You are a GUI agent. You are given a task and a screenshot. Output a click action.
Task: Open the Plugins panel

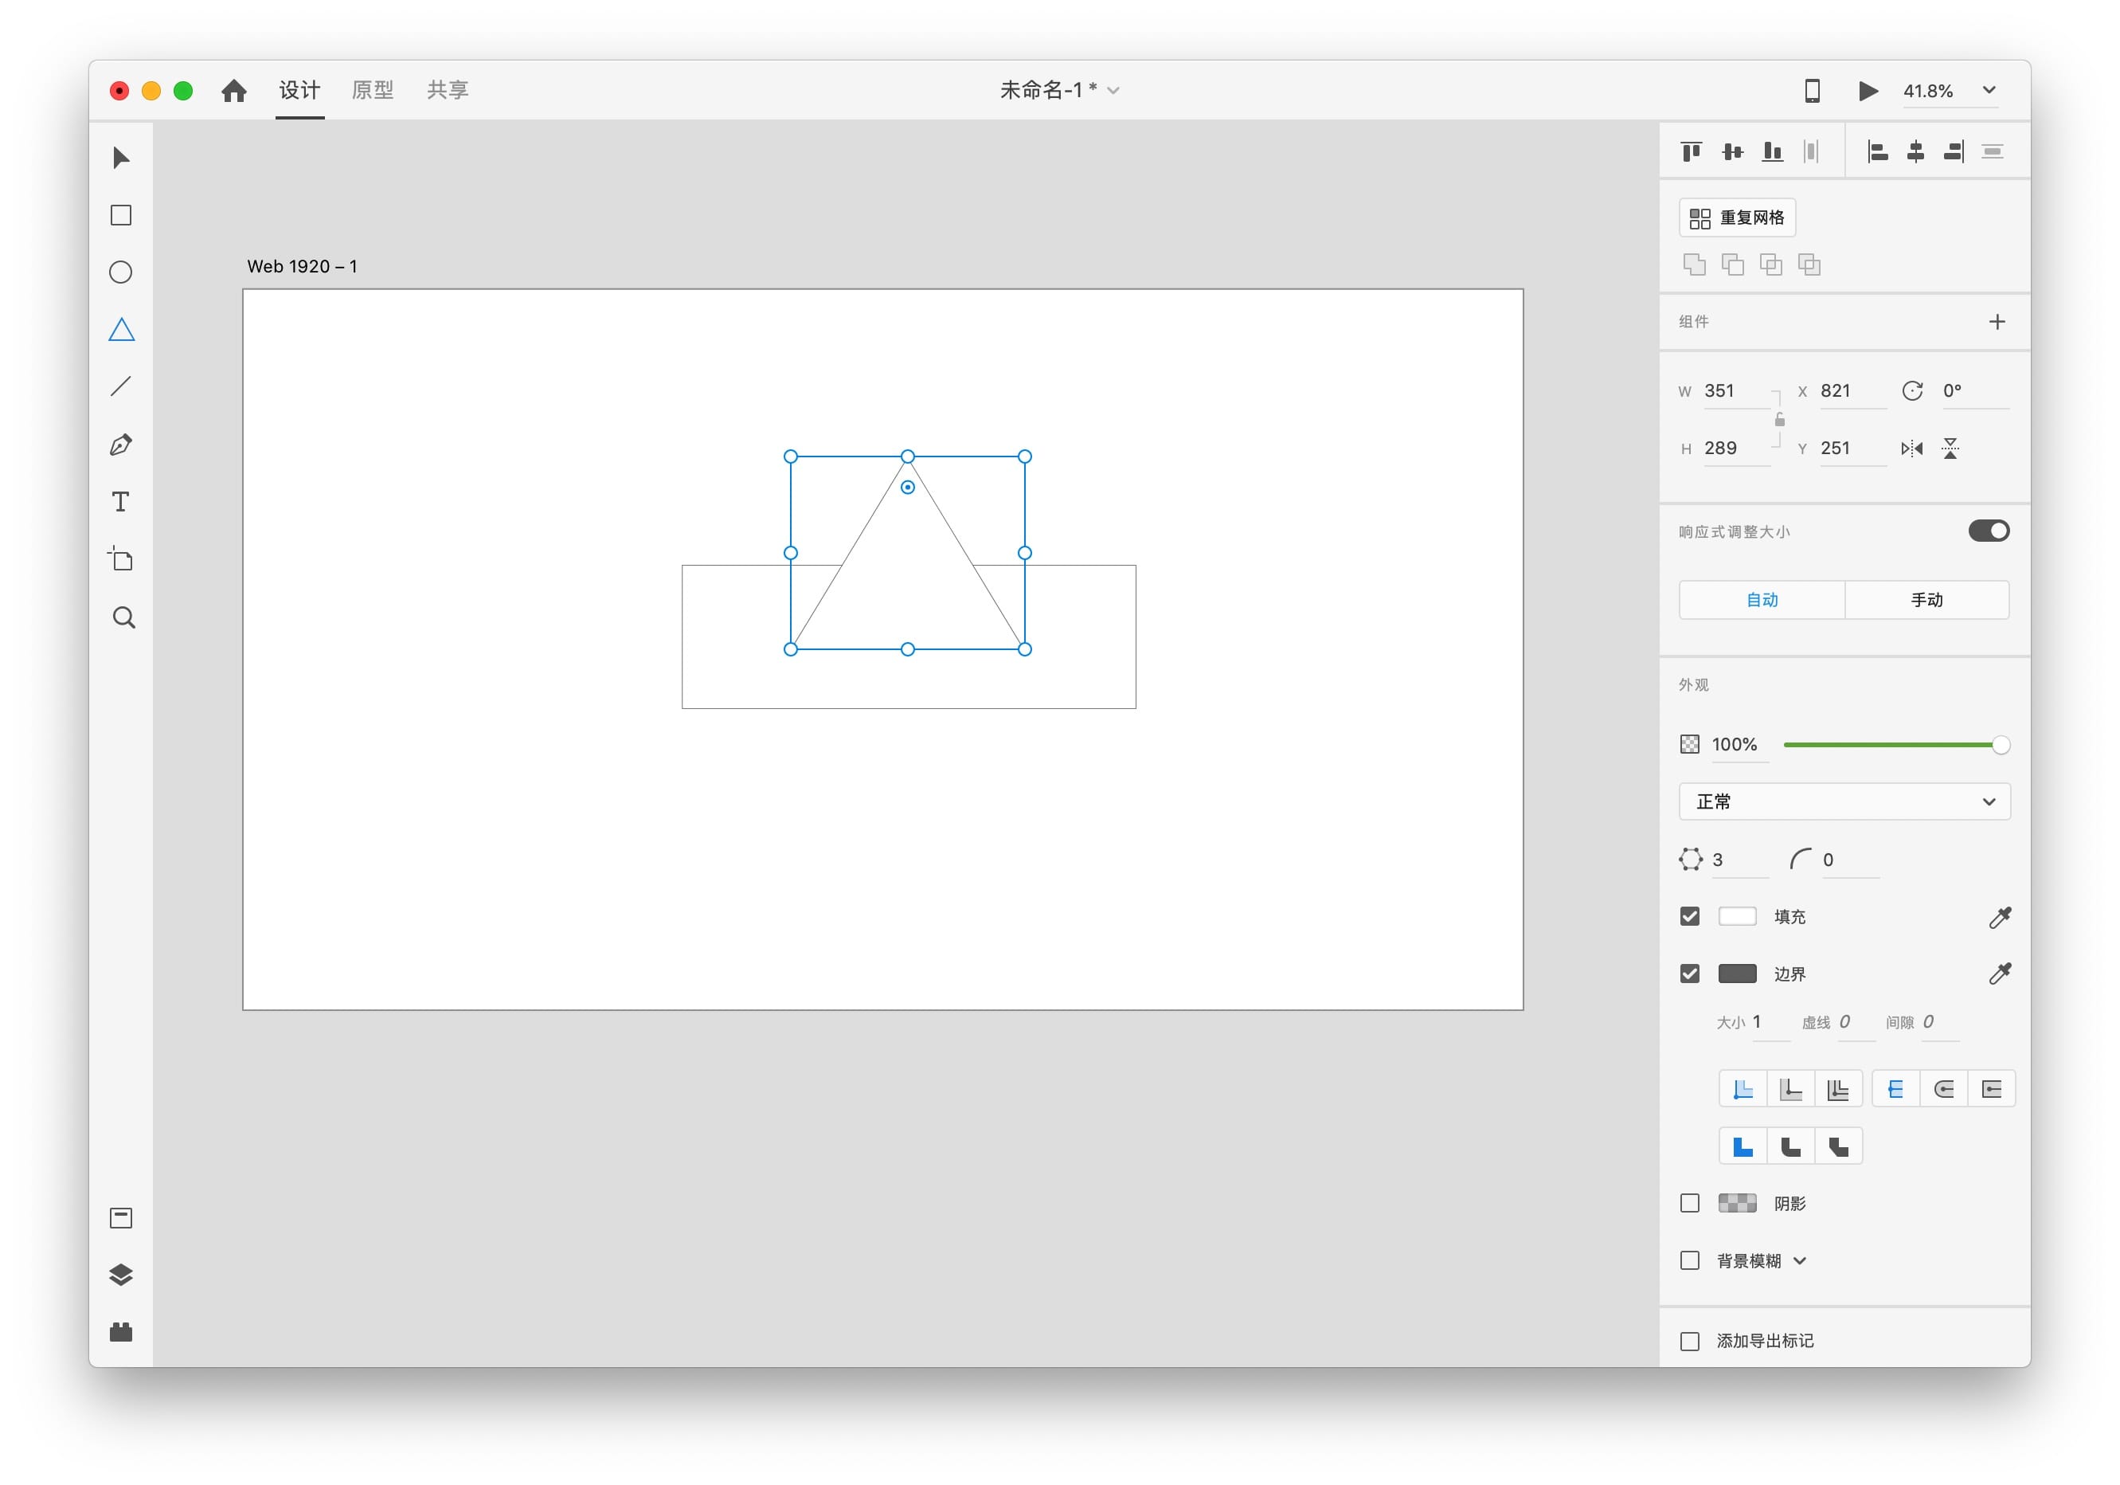121,1332
